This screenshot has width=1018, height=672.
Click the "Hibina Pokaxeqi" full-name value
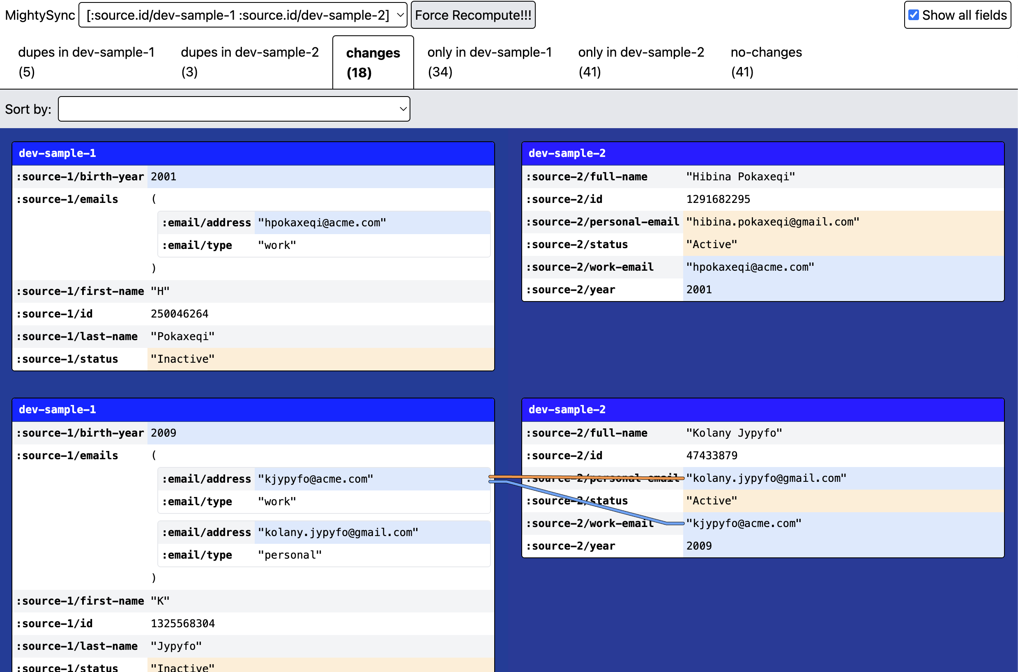tap(740, 177)
